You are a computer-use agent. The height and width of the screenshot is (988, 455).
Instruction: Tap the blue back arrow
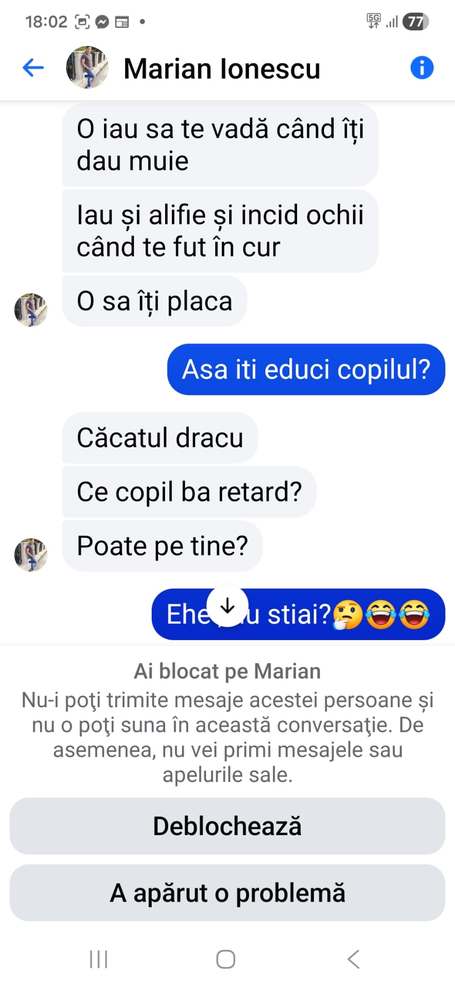tap(33, 68)
